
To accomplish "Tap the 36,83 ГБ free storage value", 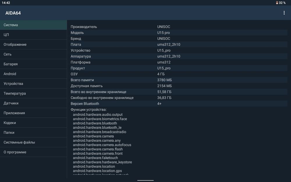I will coord(164,98).
